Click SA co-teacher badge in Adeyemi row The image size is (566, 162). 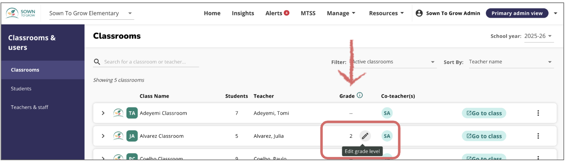[x=387, y=113]
